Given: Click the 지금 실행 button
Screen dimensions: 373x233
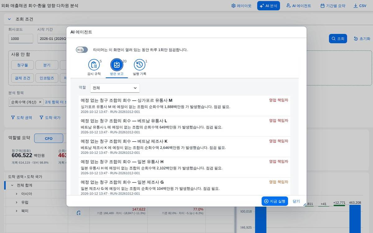Looking at the screenshot, I should (x=275, y=201).
